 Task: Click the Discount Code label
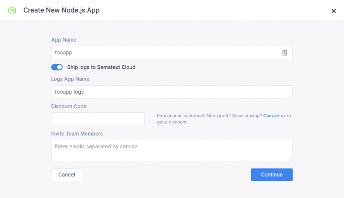click(69, 106)
